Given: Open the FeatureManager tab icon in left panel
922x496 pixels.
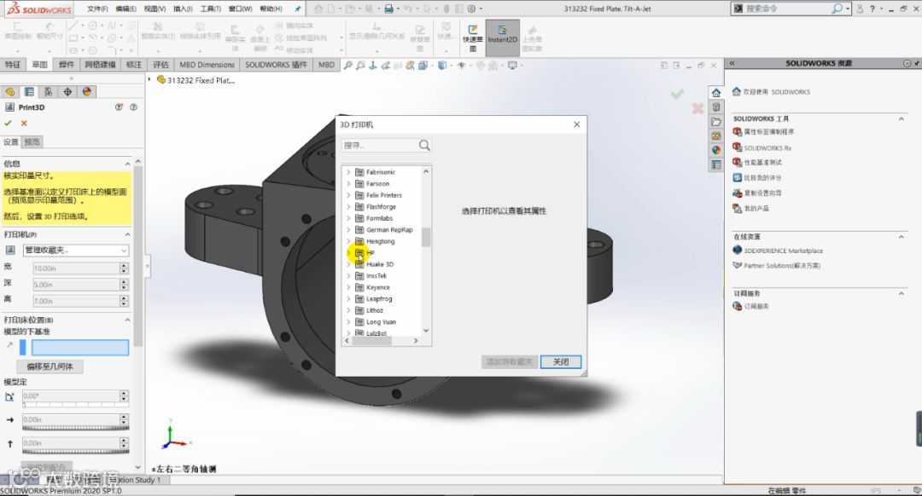Looking at the screenshot, I should [10, 91].
